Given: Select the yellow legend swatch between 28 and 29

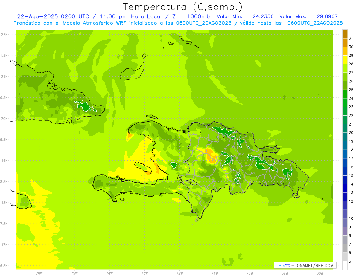Looking at the screenshot, I should (345, 60).
